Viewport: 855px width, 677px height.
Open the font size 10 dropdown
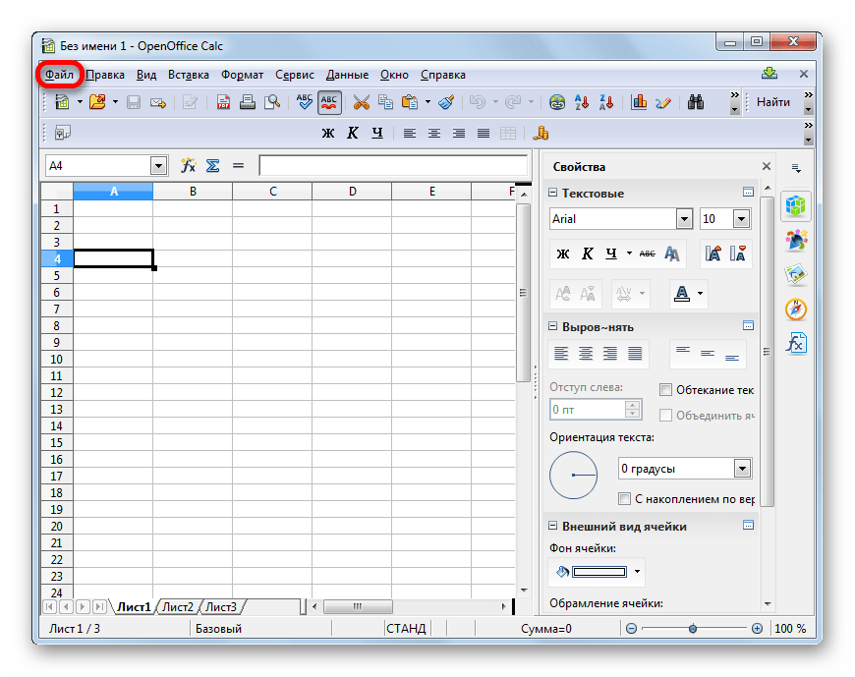pos(741,219)
